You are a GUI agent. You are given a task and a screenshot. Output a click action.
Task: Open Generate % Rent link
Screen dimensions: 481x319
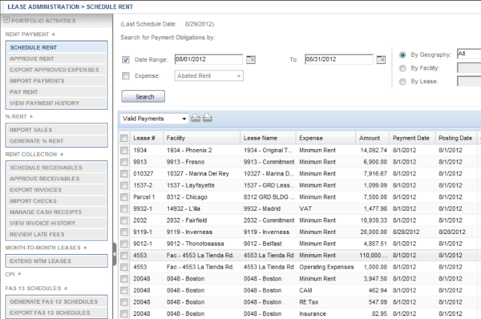[56, 141]
